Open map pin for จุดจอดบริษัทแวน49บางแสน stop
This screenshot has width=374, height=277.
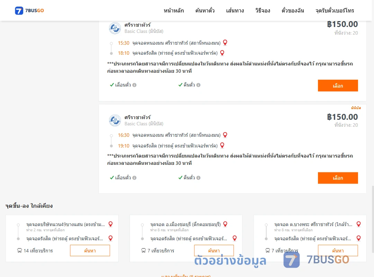coord(110,224)
